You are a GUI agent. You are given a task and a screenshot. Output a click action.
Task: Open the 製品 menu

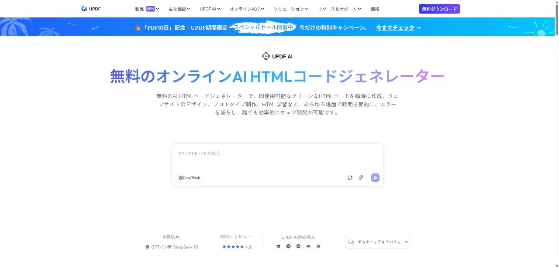click(x=147, y=9)
